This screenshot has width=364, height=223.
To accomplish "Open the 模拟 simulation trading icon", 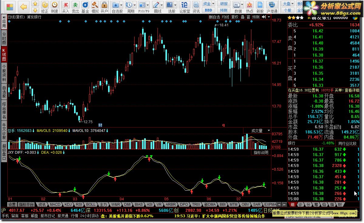I will (95, 7).
